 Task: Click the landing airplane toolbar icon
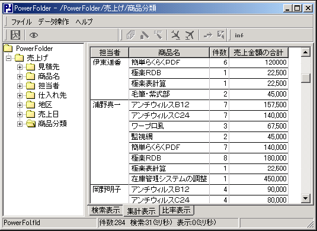[x=176, y=35]
